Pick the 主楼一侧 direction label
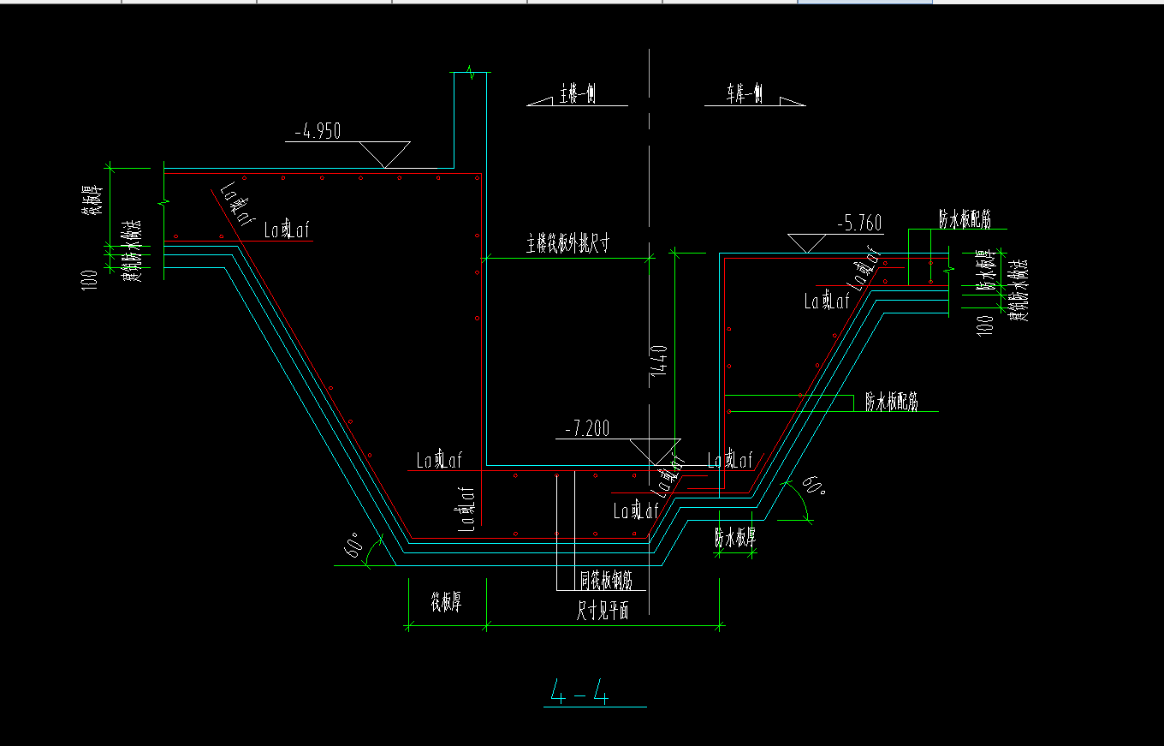 pos(578,94)
